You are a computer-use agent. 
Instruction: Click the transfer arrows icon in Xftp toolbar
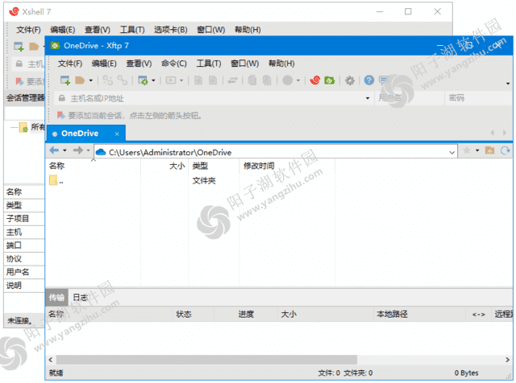click(x=232, y=80)
